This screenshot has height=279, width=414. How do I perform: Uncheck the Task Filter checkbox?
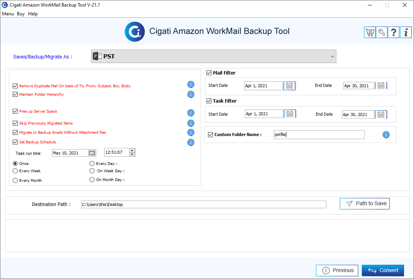pos(209,101)
